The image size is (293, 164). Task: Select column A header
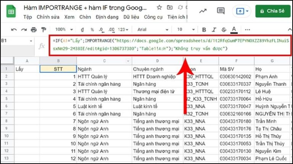point(27,61)
